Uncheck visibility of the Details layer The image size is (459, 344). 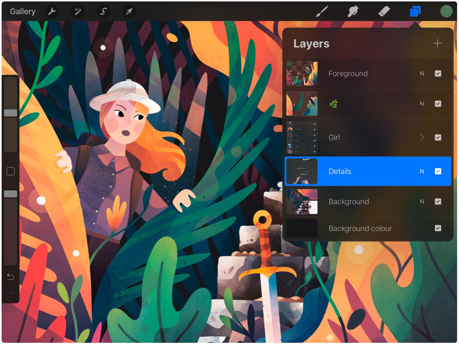(438, 171)
